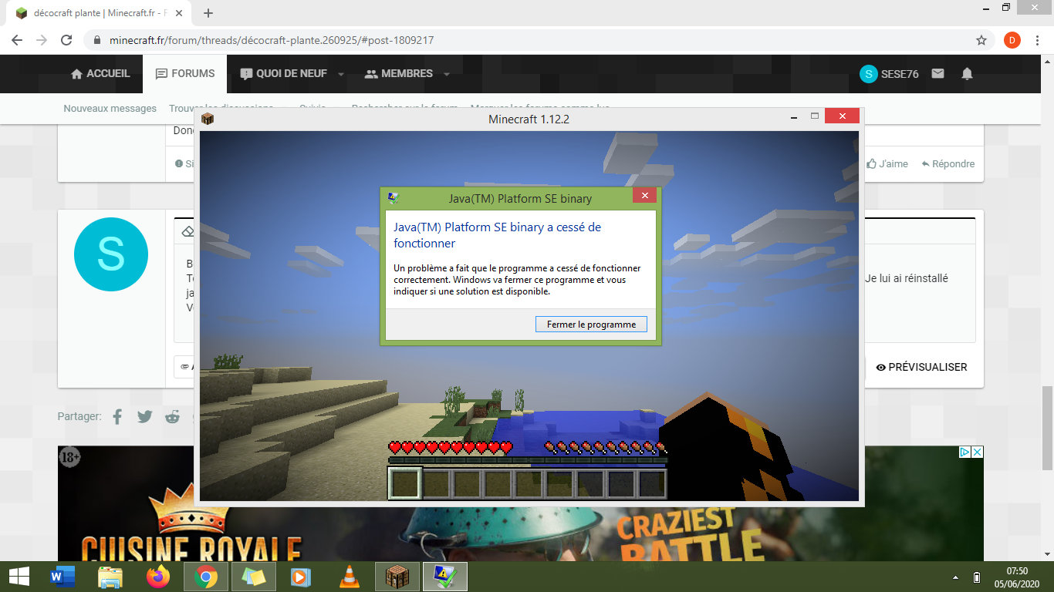Go back in Chrome
The width and height of the screenshot is (1054, 592).
pos(17,40)
